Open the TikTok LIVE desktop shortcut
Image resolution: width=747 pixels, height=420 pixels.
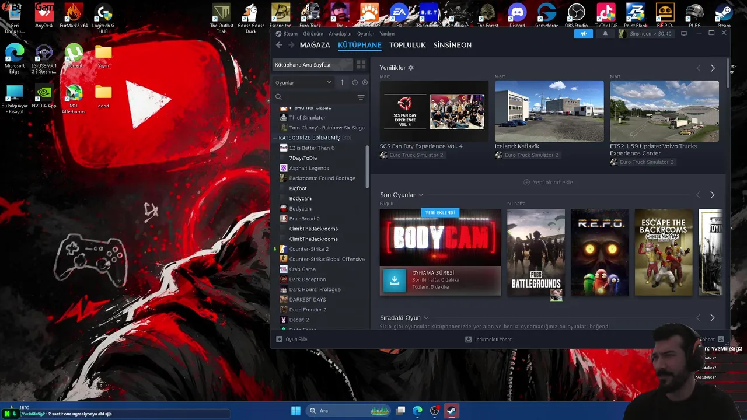(606, 16)
